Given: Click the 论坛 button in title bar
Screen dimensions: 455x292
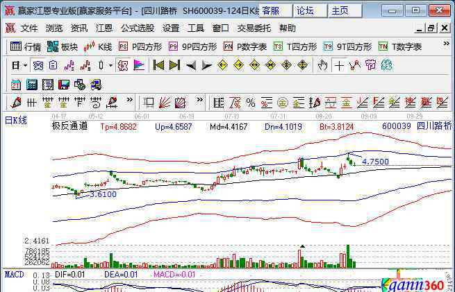Looking at the screenshot, I should 311,10.
